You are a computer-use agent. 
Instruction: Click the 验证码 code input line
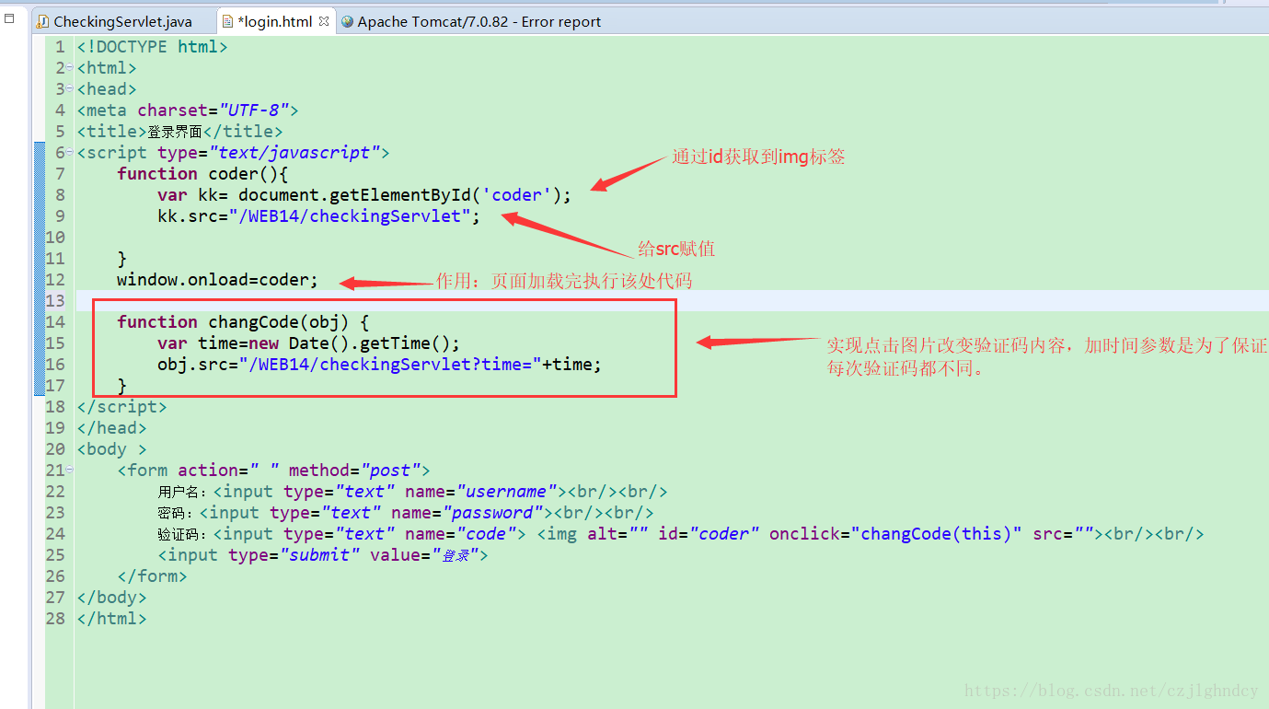(x=680, y=534)
